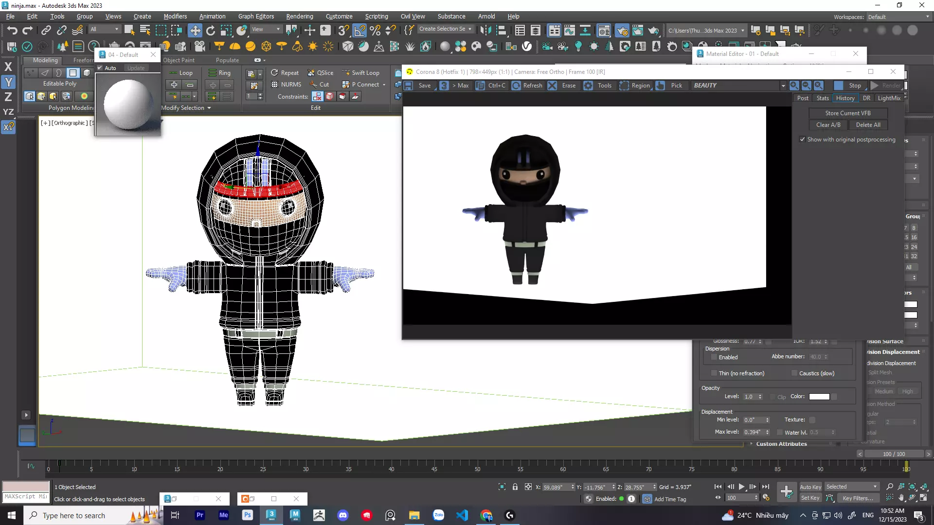The height and width of the screenshot is (525, 934).
Task: Click the object color swatch near MAXScript listener
Action: point(26,486)
